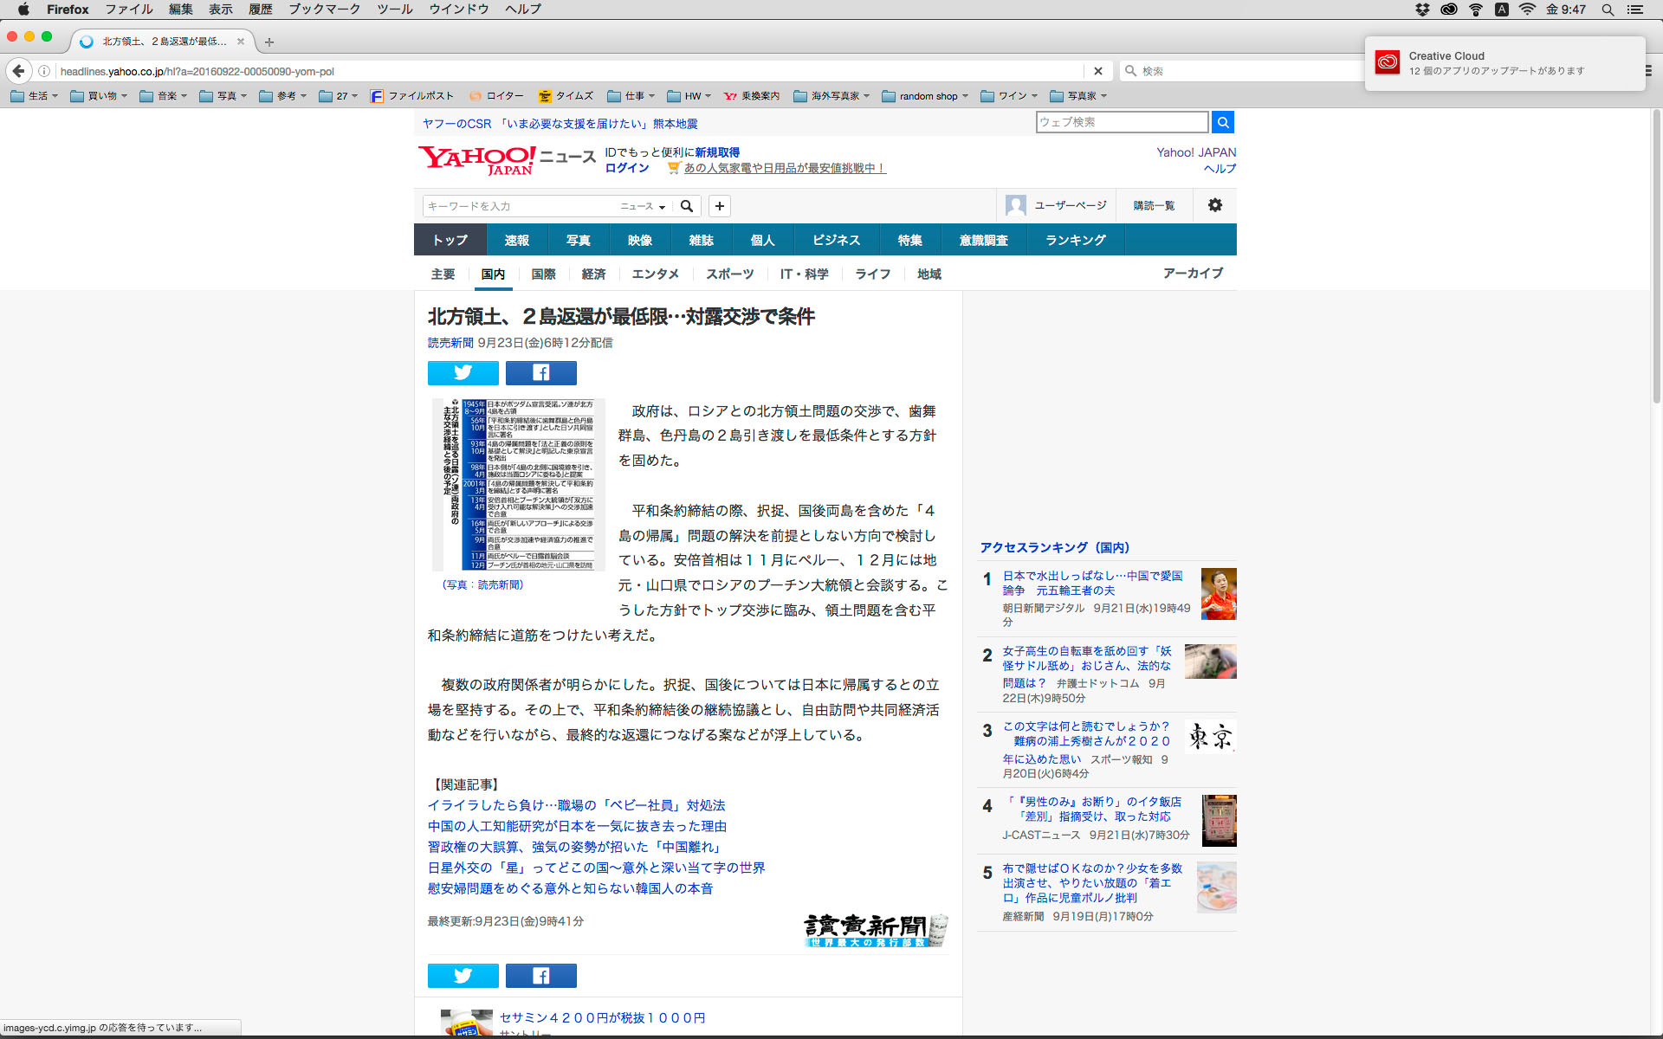
Task: Click the Firefox back arrow button
Action: [x=19, y=71]
